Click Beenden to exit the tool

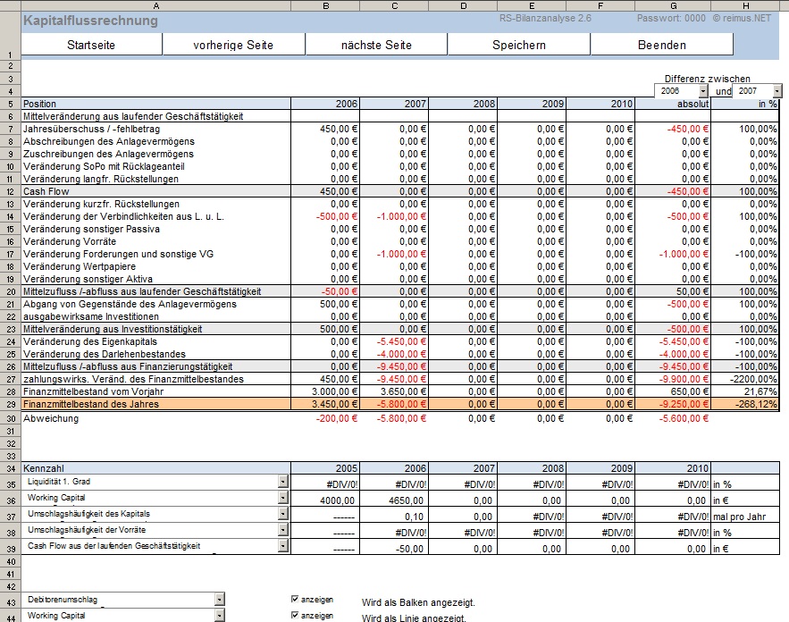pyautogui.click(x=661, y=45)
